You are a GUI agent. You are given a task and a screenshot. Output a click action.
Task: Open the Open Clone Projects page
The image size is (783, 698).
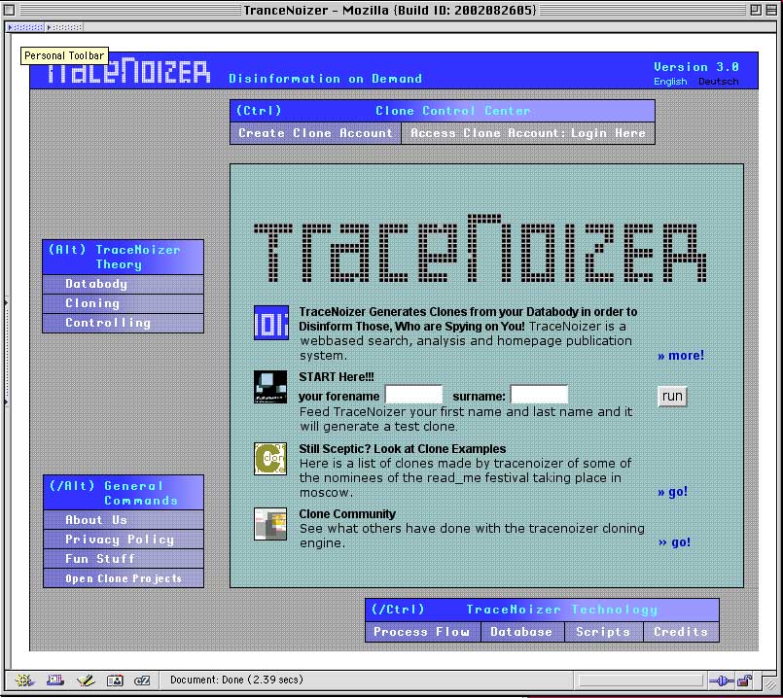(124, 578)
